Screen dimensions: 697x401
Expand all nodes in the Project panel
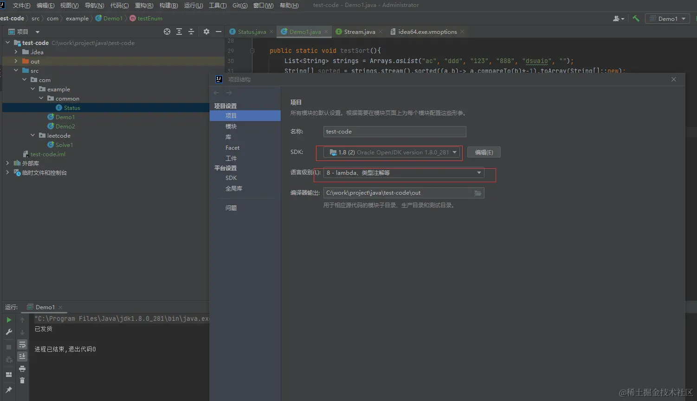point(179,32)
